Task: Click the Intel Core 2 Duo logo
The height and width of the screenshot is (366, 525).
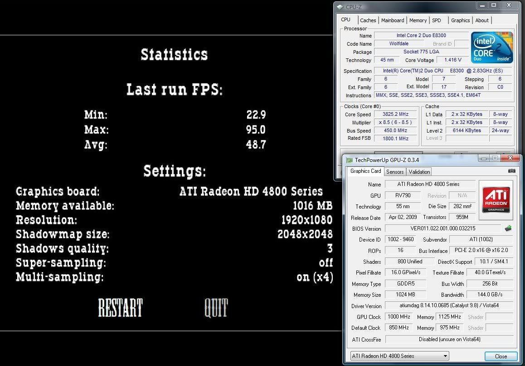Action: click(492, 47)
